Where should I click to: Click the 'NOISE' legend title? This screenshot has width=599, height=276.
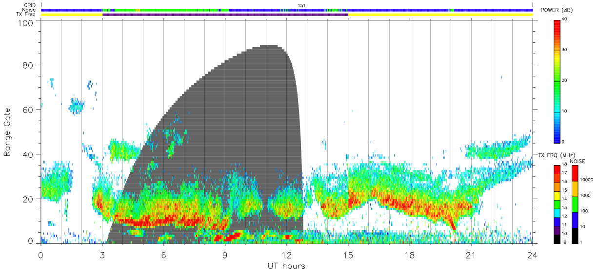[x=577, y=161]
